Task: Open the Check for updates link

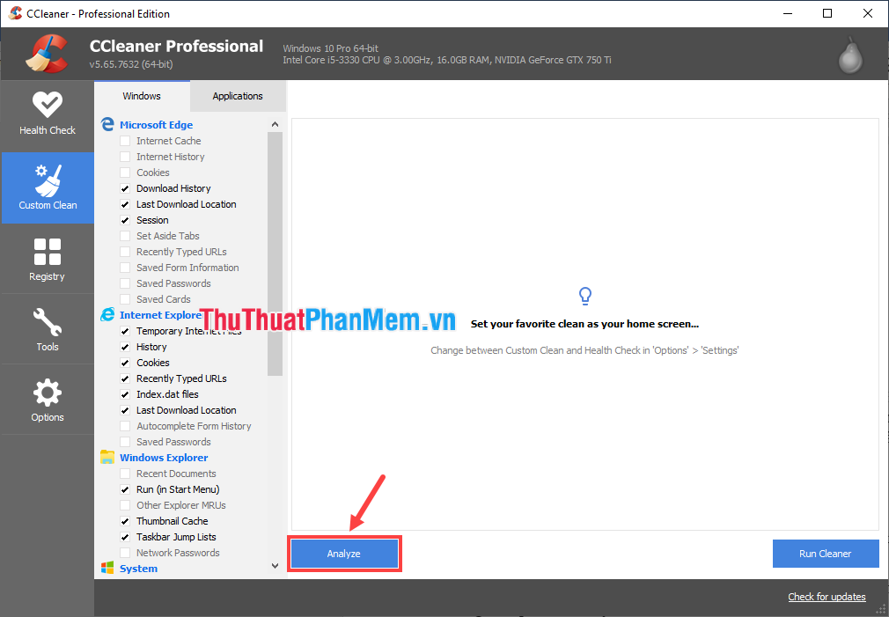Action: click(x=826, y=596)
